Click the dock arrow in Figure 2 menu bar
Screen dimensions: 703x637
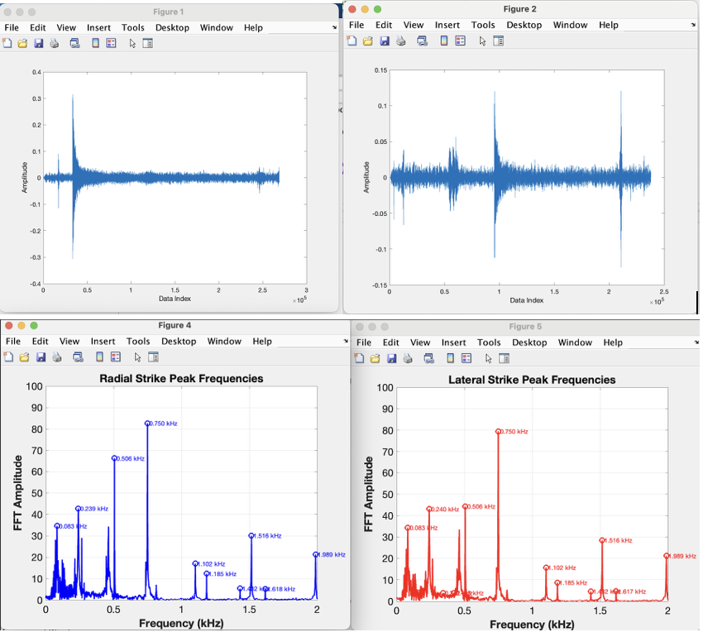pos(694,25)
